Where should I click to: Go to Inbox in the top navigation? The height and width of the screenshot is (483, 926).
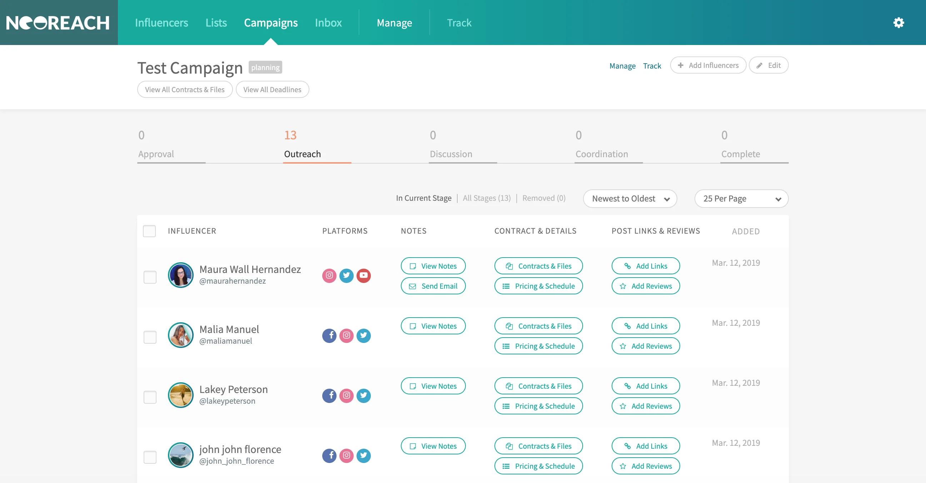pyautogui.click(x=328, y=23)
